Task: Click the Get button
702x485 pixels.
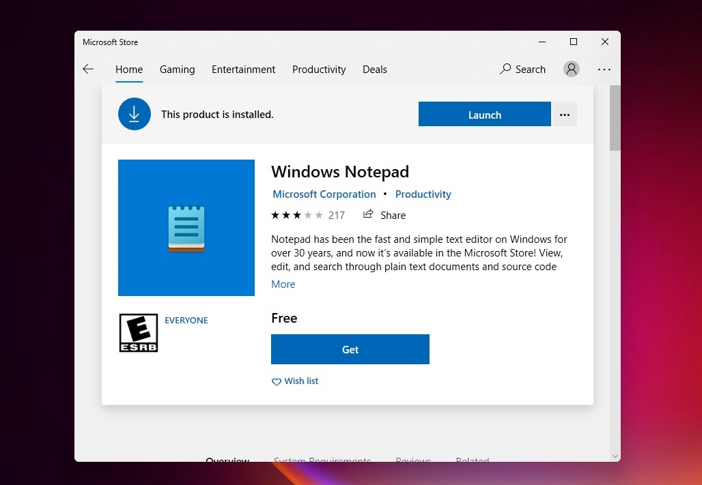Action: 350,349
